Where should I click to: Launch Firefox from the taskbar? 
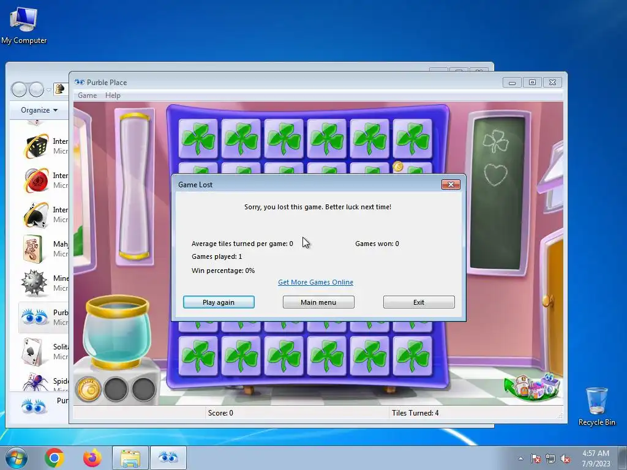pyautogui.click(x=92, y=458)
